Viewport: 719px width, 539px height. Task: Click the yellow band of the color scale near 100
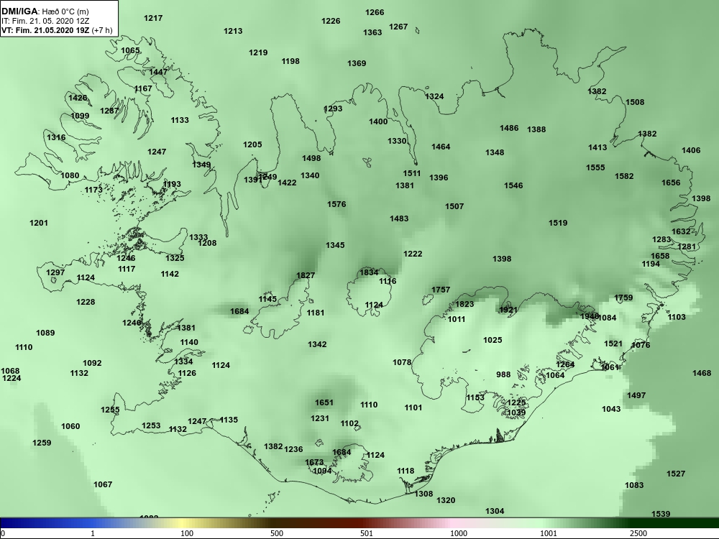coord(183,522)
